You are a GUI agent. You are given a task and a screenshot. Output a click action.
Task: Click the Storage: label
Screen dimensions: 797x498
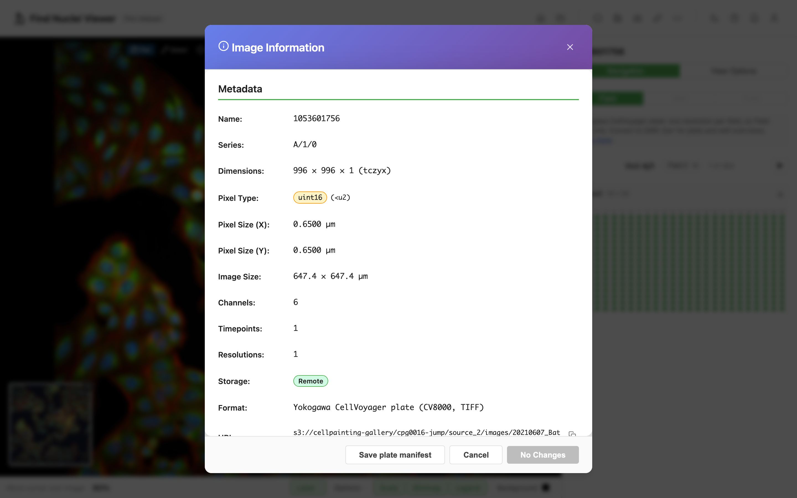point(234,382)
